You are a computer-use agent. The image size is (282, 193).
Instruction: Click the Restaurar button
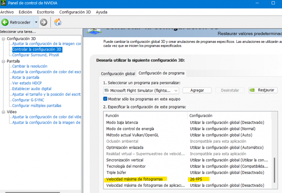pyautogui.click(x=263, y=90)
